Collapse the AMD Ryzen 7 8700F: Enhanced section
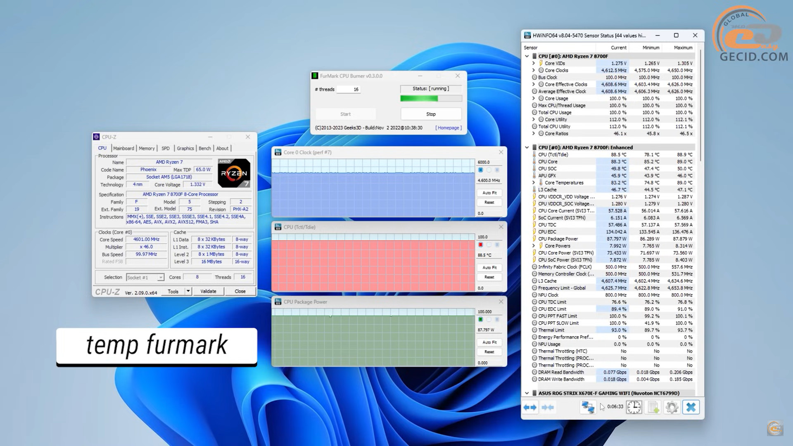793x446 pixels. 527,147
